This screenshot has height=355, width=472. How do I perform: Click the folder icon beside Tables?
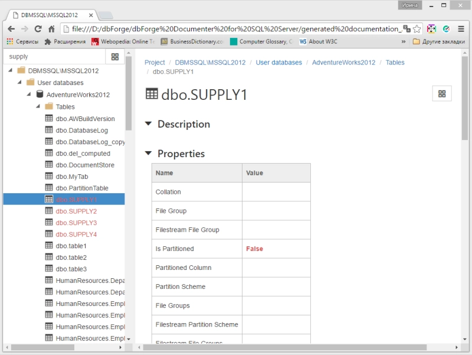click(49, 106)
